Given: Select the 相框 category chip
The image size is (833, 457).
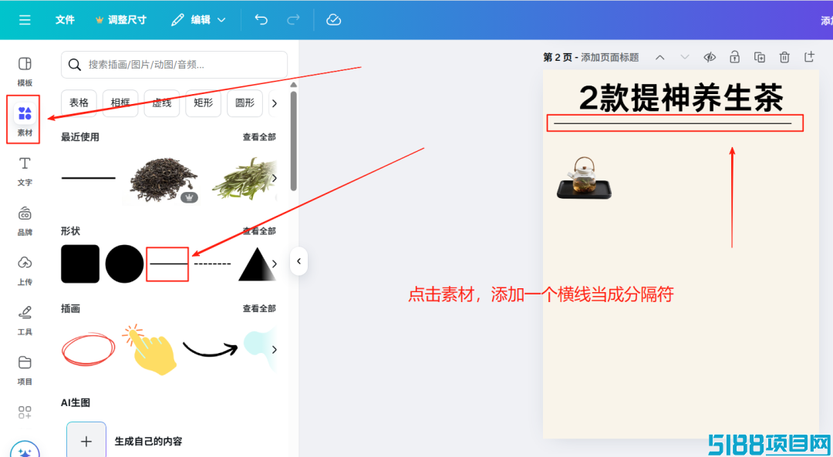Looking at the screenshot, I should 120,103.
